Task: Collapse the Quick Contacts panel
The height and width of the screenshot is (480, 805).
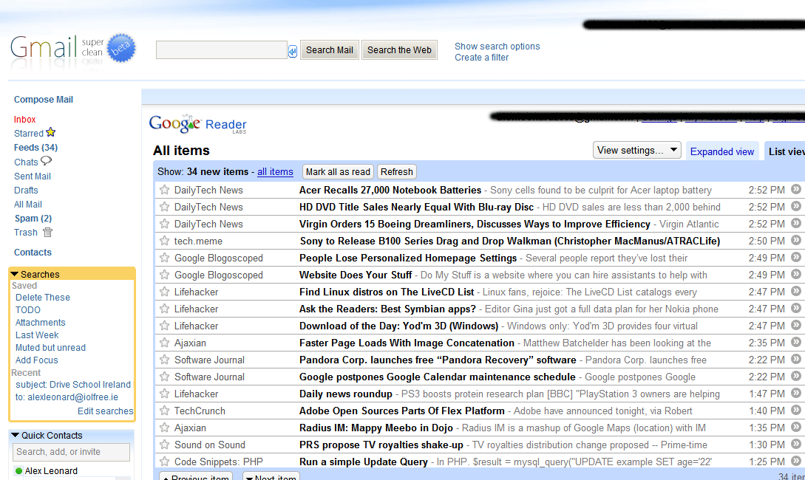Action: (x=15, y=436)
